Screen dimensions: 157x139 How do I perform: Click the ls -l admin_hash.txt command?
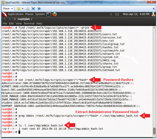(41, 126)
